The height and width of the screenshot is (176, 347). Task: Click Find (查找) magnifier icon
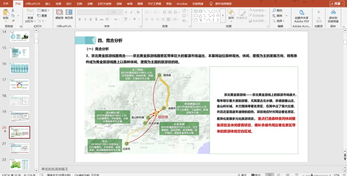click(274, 10)
